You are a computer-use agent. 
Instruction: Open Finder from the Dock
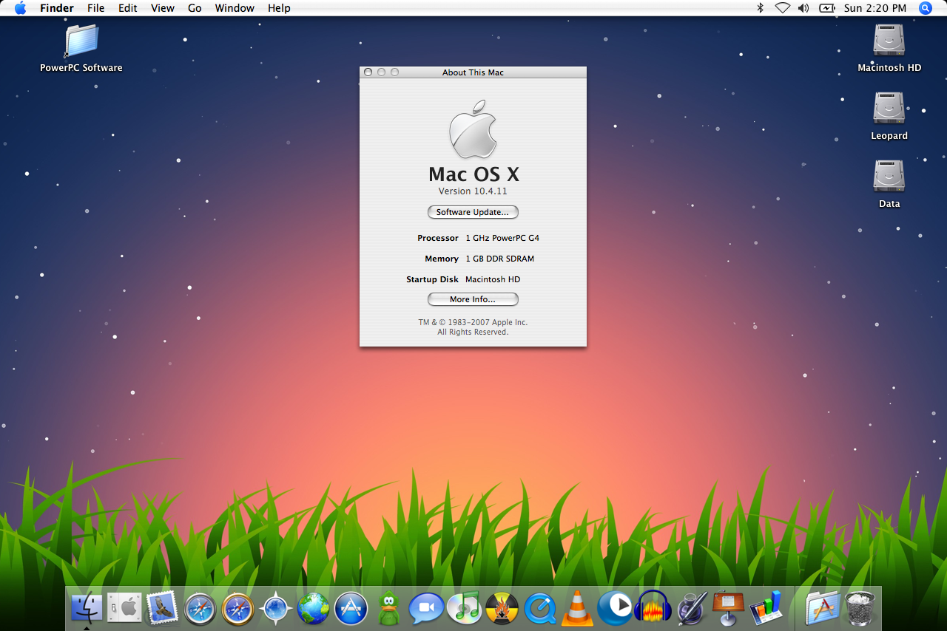(87, 608)
